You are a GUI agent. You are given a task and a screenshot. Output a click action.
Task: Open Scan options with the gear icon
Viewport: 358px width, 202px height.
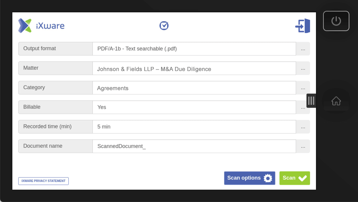[249, 178]
